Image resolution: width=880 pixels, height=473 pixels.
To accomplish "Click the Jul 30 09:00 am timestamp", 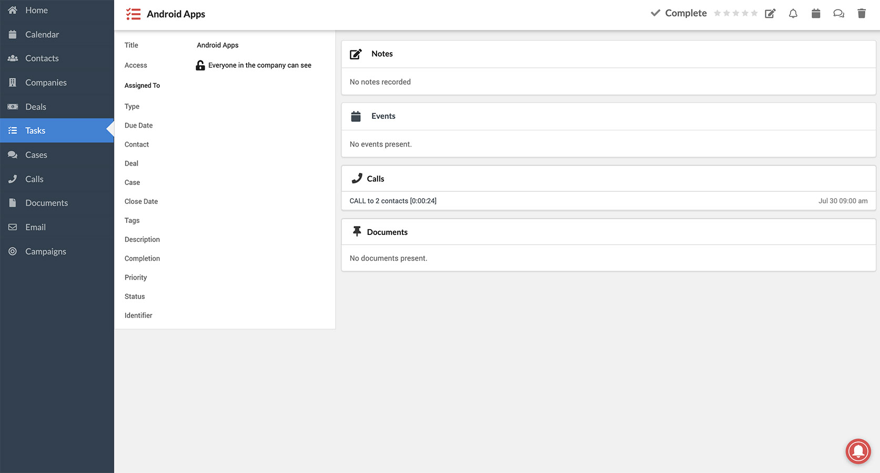I will pos(843,201).
